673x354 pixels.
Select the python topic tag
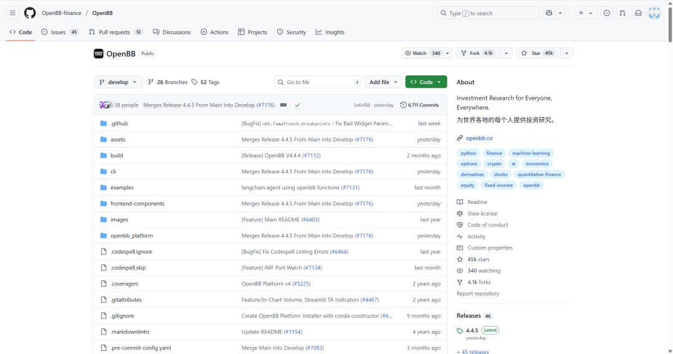[x=468, y=153]
